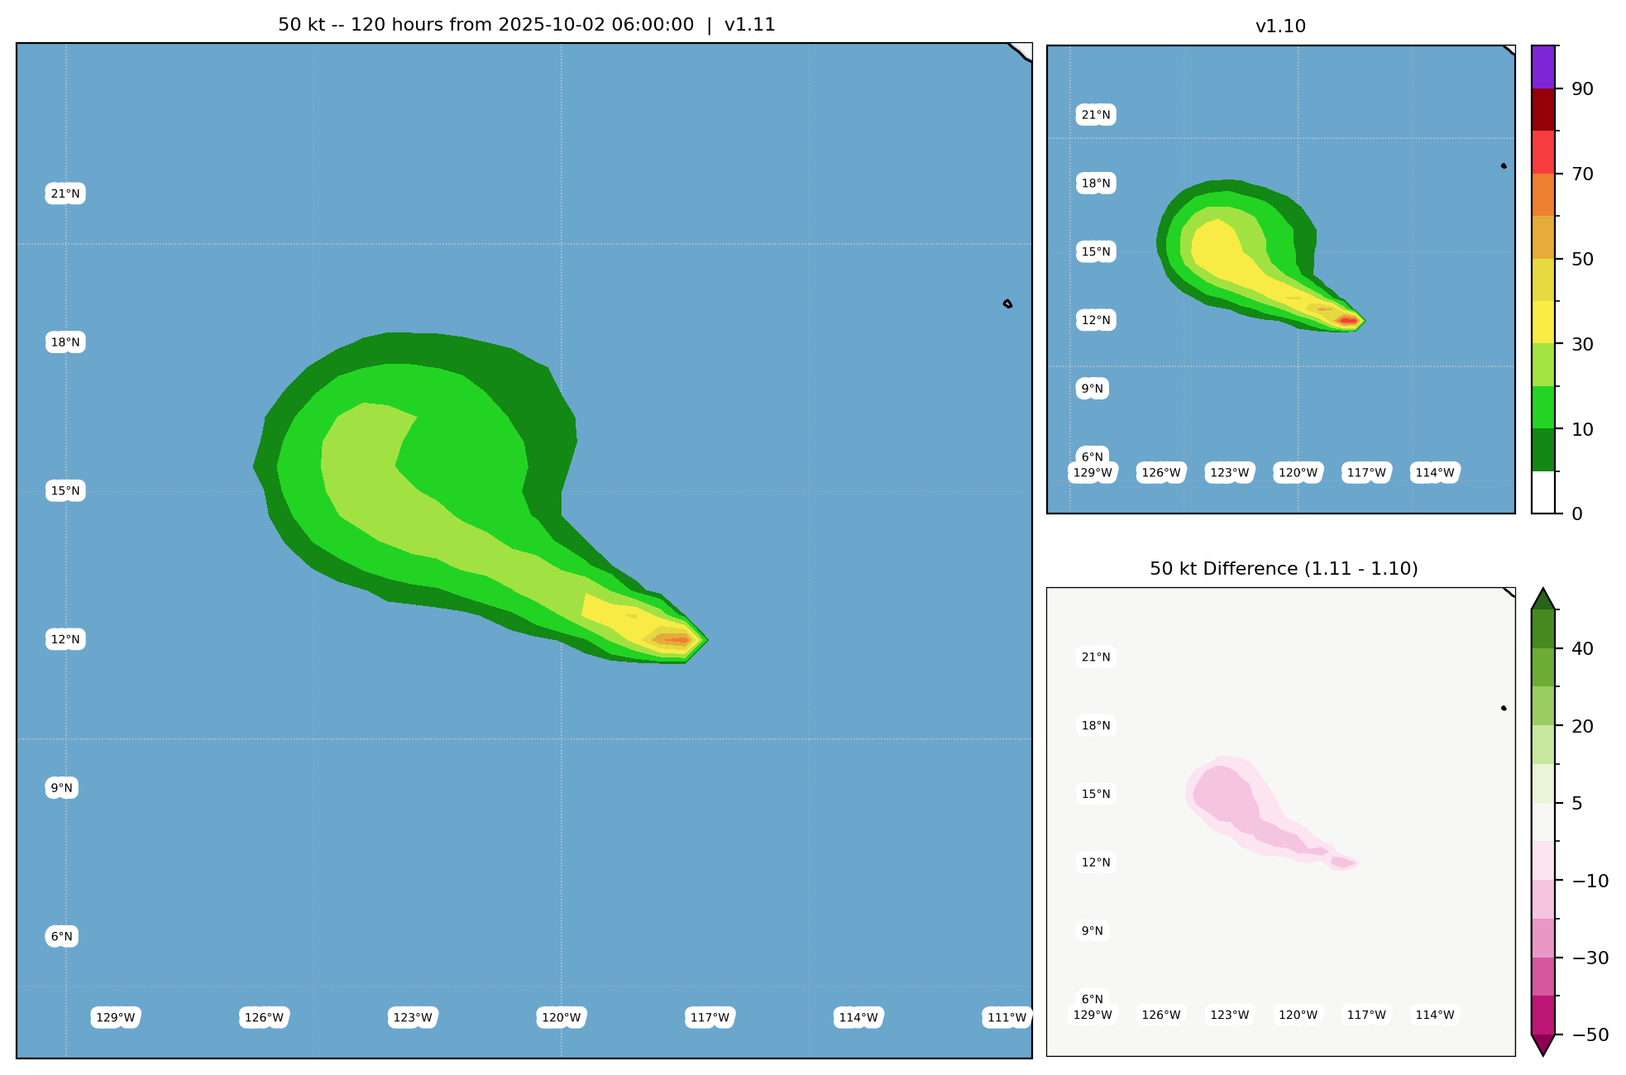Viewport: 1626px width, 1075px height.
Task: Click the v1.10 panel title
Action: [x=1280, y=26]
